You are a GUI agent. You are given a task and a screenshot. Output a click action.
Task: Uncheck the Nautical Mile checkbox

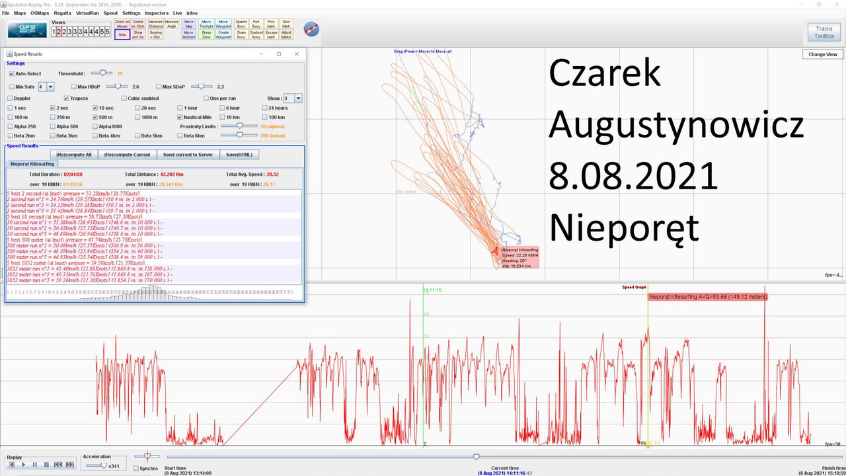click(180, 117)
